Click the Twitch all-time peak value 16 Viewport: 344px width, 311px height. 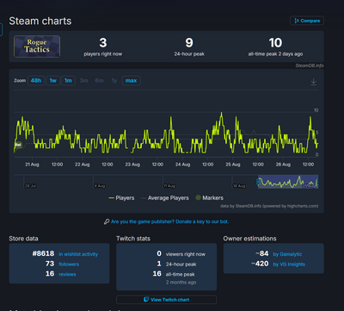157,274
